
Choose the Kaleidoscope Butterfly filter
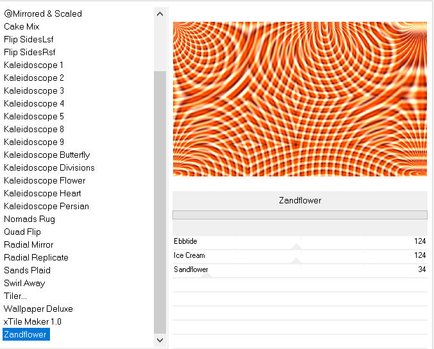tap(47, 155)
